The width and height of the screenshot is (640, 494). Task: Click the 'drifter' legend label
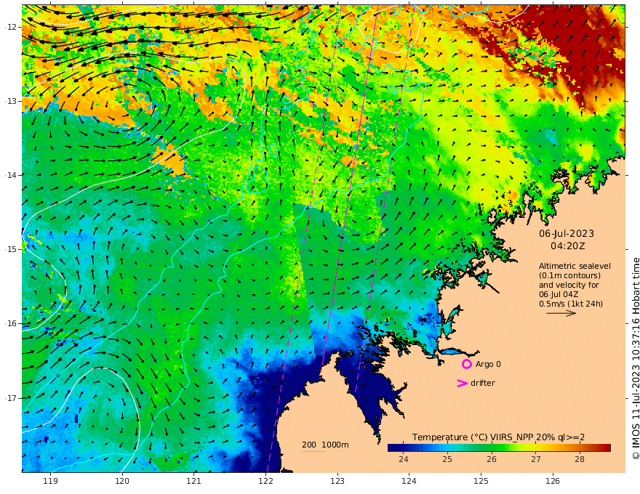pyautogui.click(x=483, y=383)
